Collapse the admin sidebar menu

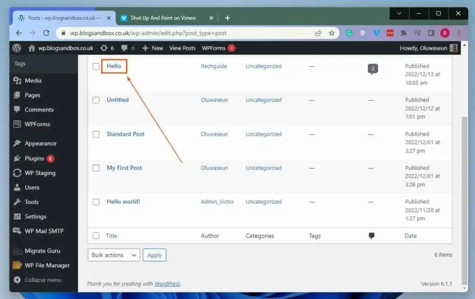pyautogui.click(x=42, y=280)
